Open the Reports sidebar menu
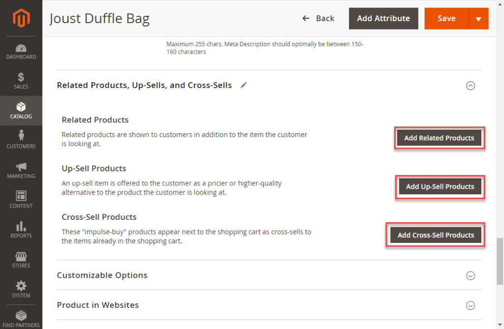 [x=21, y=230]
